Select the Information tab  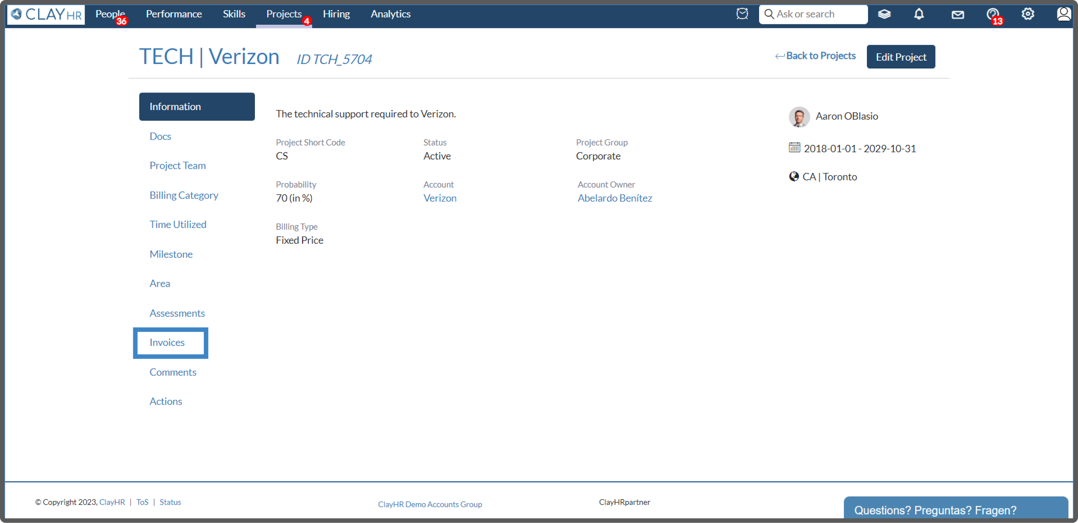coord(197,107)
